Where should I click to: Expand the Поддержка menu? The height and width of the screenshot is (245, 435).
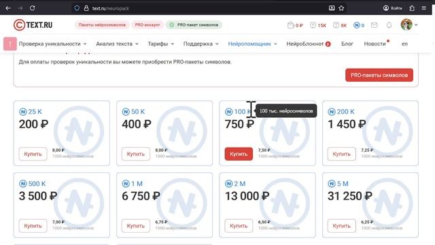(x=201, y=44)
